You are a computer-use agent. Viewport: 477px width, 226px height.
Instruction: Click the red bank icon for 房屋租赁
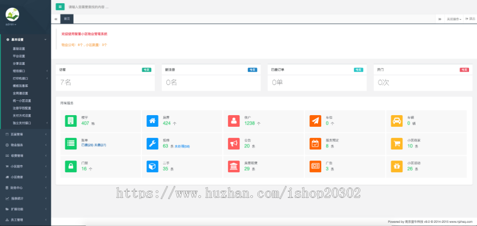(234, 166)
